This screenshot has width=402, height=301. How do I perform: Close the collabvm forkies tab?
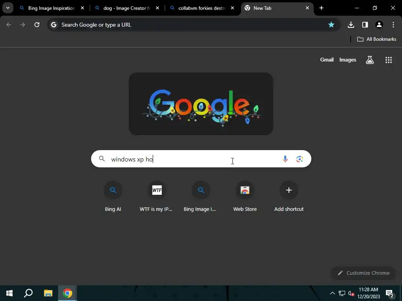coord(232,8)
